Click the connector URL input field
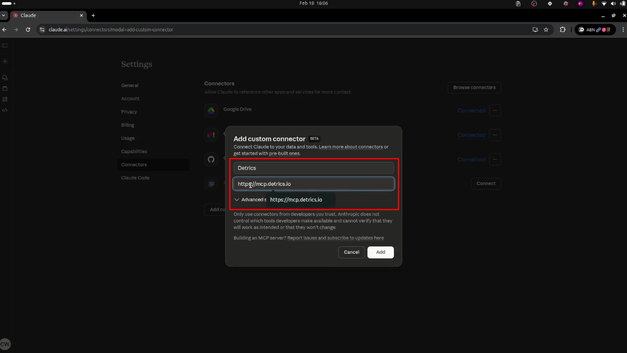This screenshot has width=627, height=353. 313,184
